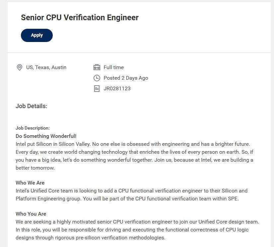This screenshot has height=247, width=274.
Task: Click the Posted 2 Days Ago text
Action: pyautogui.click(x=126, y=78)
